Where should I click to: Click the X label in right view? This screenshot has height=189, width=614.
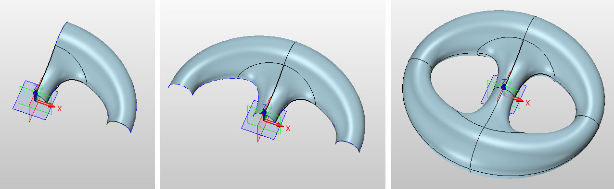(527, 103)
